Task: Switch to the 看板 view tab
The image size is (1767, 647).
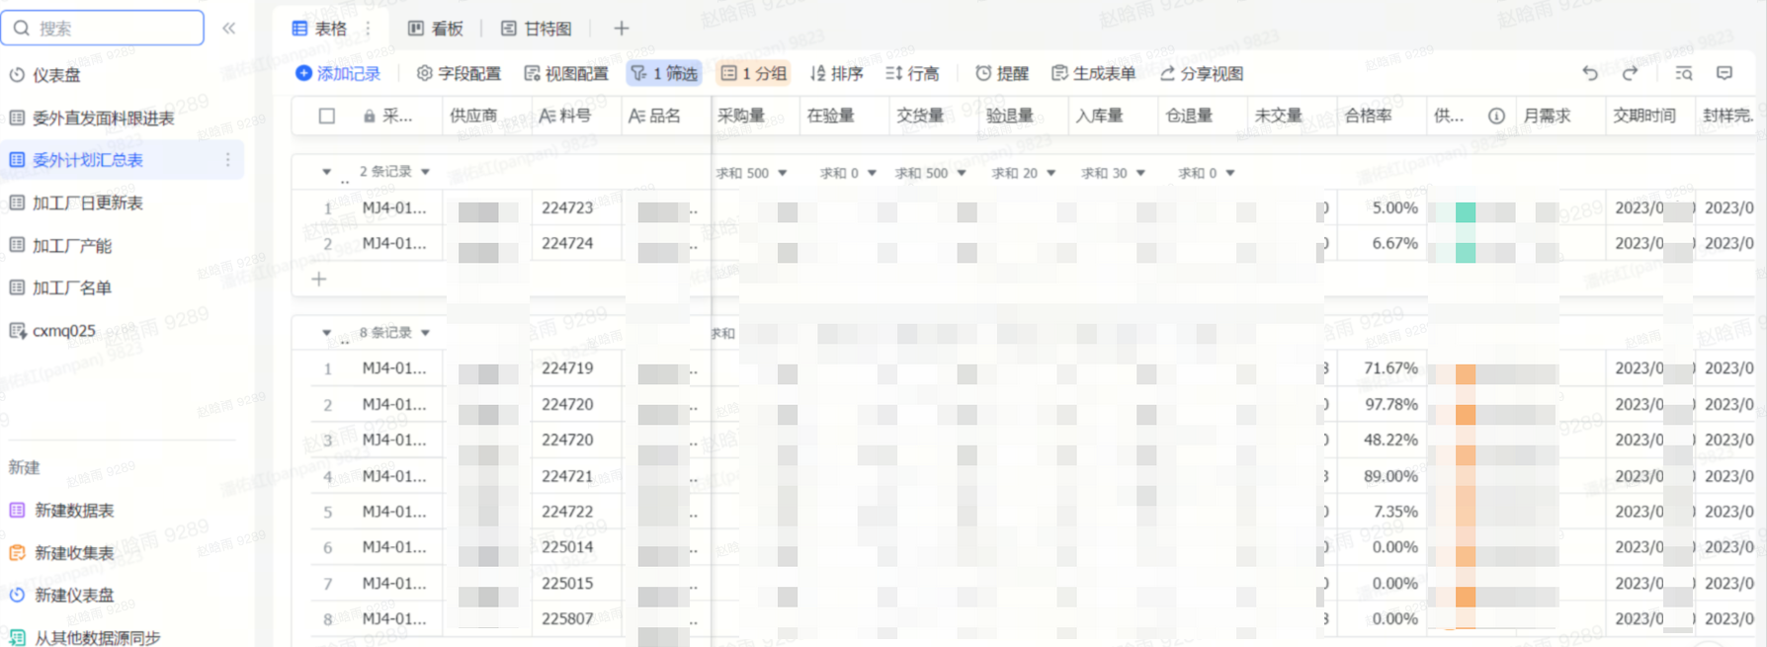Action: coord(436,29)
